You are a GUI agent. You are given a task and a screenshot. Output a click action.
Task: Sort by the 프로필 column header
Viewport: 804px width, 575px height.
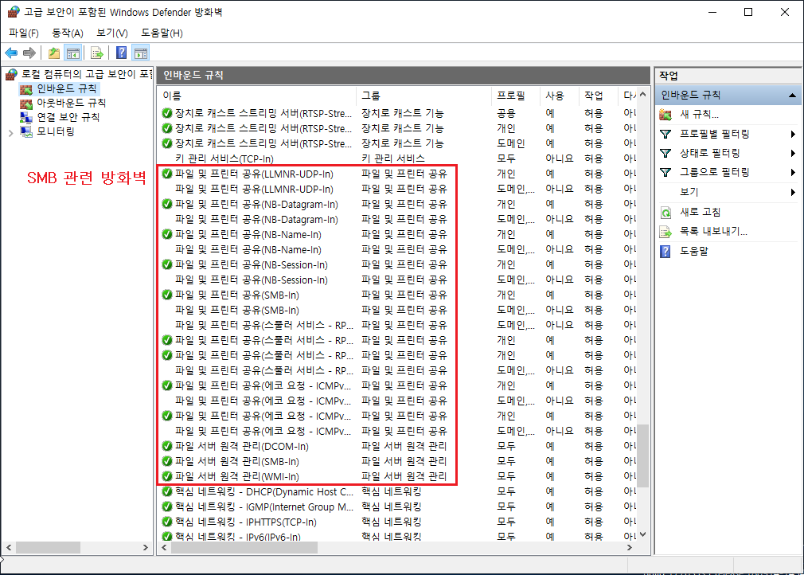click(x=516, y=96)
